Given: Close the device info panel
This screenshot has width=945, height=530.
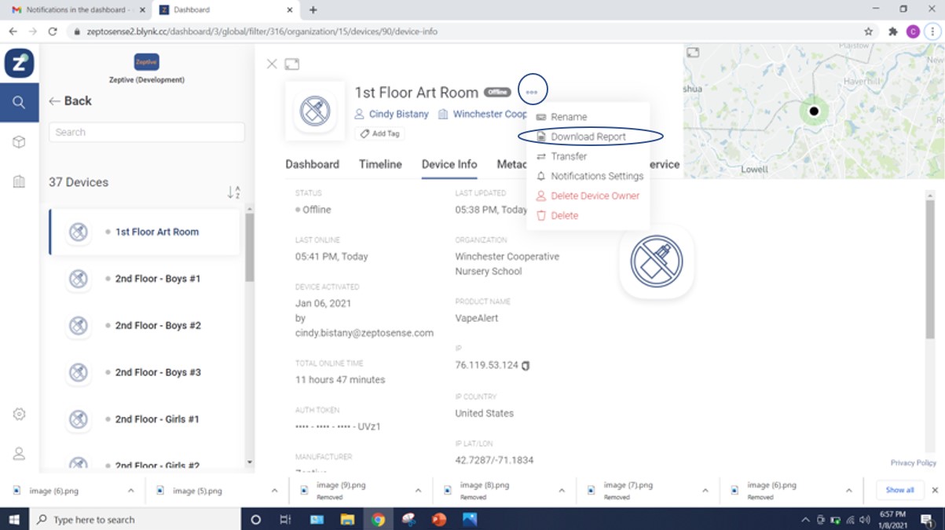Looking at the screenshot, I should tap(272, 64).
